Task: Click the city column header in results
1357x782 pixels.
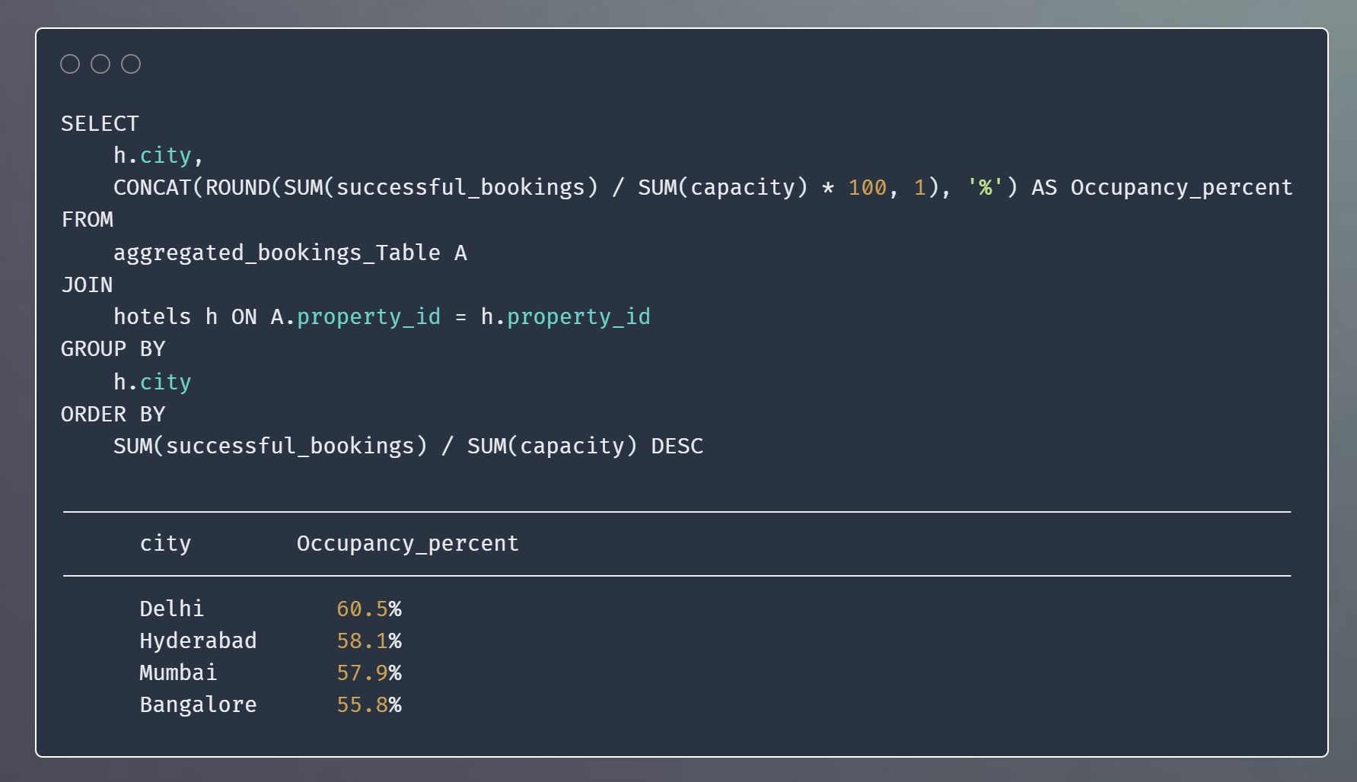Action: tap(165, 544)
